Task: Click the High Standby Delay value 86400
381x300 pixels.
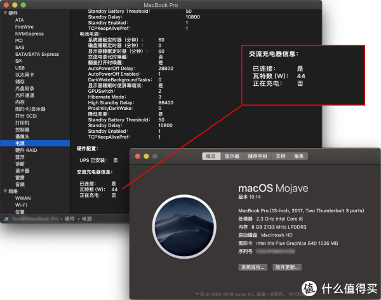Action: point(166,103)
